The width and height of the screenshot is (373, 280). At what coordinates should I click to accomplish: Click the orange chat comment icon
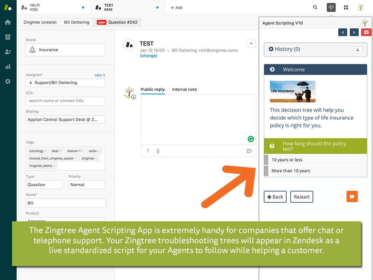click(x=352, y=197)
